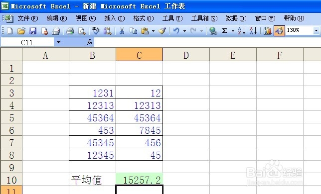Select the 平均值 label cell
Image resolution: width=321 pixels, height=194 pixels.
coord(92,180)
